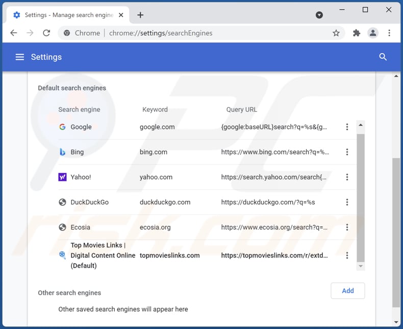Click the topmovieslinks query URL text

[x=274, y=255]
